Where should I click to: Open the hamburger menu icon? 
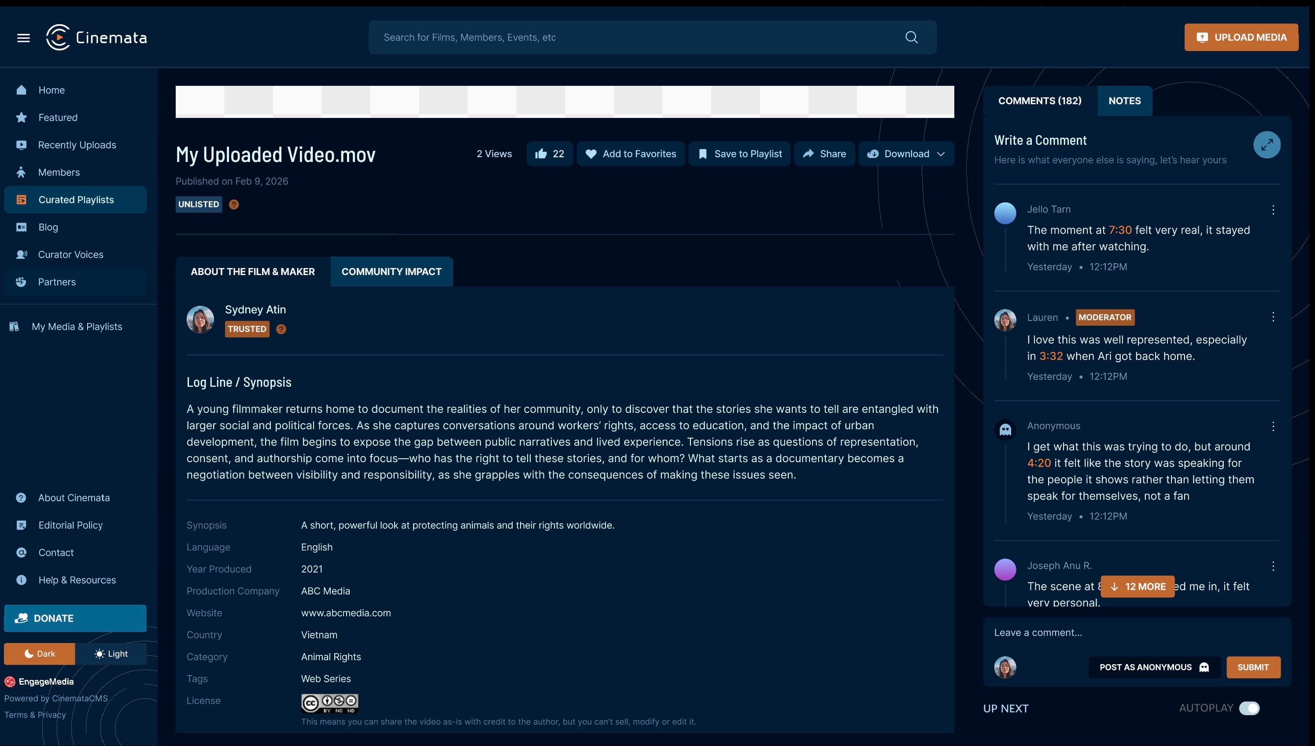23,37
